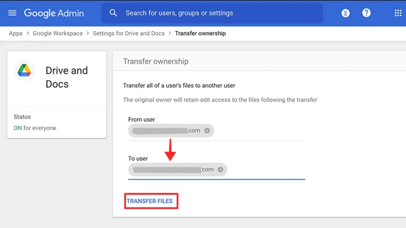Click the Google Drive logo icon

[x=24, y=70]
